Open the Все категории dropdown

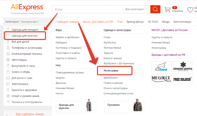click(x=136, y=9)
